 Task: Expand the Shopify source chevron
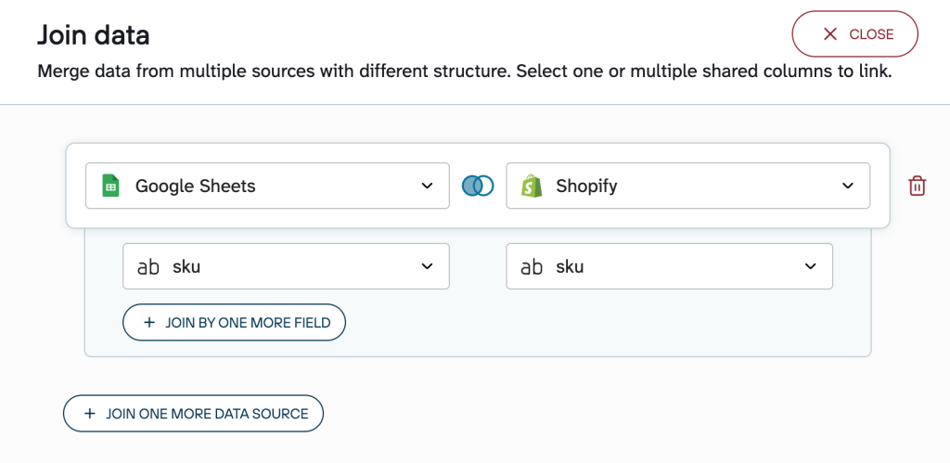[847, 186]
